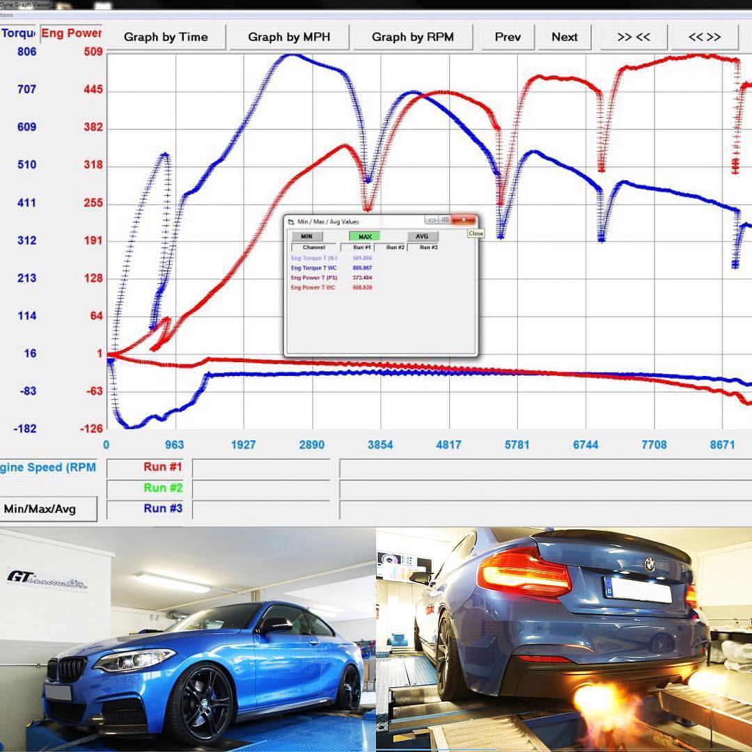The height and width of the screenshot is (752, 752).
Task: Click the Engine Speed (RPM) axis label
Action: (x=49, y=467)
